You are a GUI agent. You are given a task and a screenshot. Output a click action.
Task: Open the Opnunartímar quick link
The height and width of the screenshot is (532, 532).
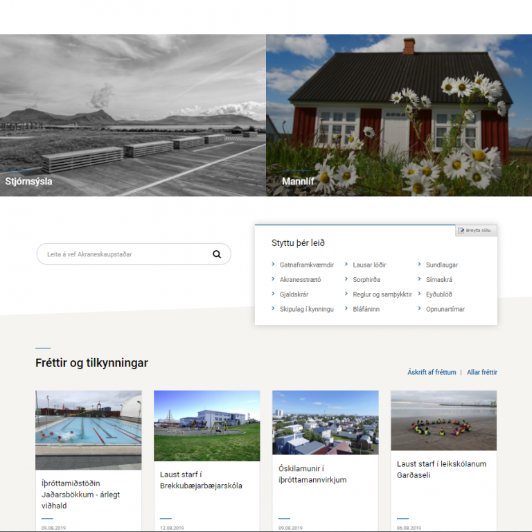pyautogui.click(x=445, y=309)
